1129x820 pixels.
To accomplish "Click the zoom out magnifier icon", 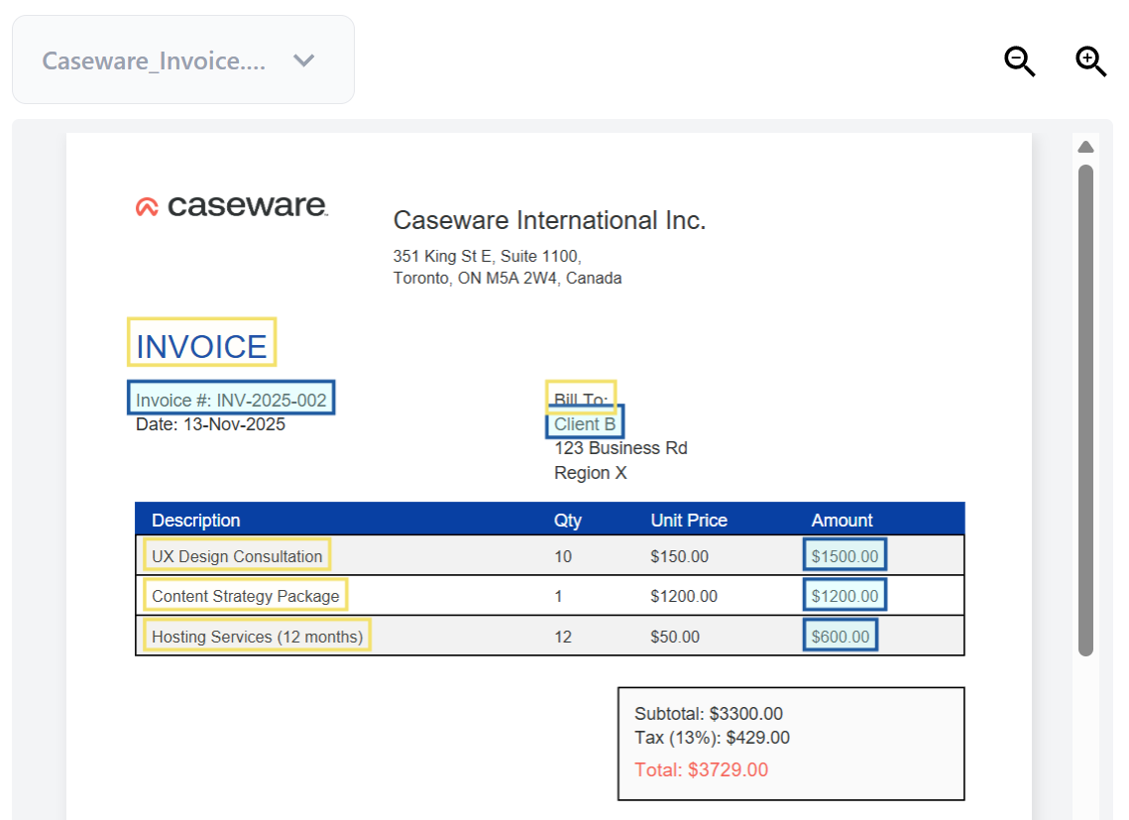I will [x=1019, y=61].
